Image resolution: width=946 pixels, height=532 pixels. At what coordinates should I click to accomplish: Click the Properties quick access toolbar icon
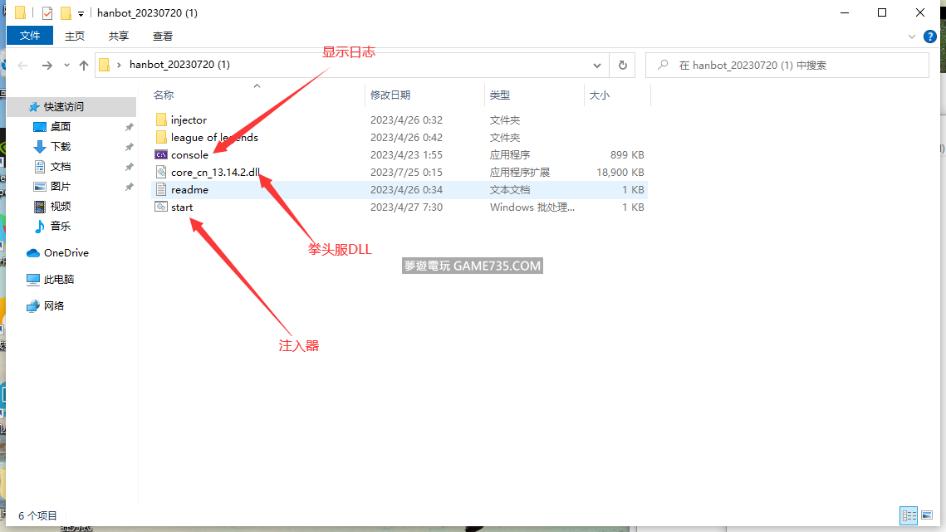[x=47, y=12]
